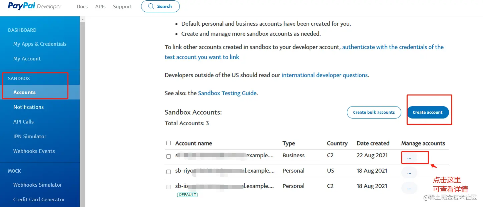Open the ellipsis menu for the Business account
The width and height of the screenshot is (483, 207).
coord(409,157)
